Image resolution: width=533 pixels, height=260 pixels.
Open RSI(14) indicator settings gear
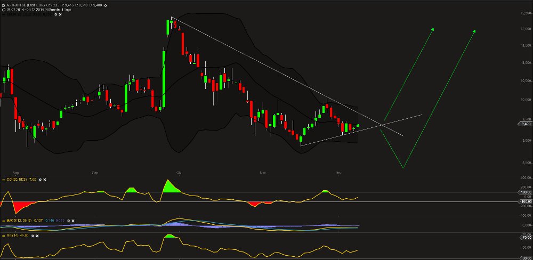click(x=33, y=235)
